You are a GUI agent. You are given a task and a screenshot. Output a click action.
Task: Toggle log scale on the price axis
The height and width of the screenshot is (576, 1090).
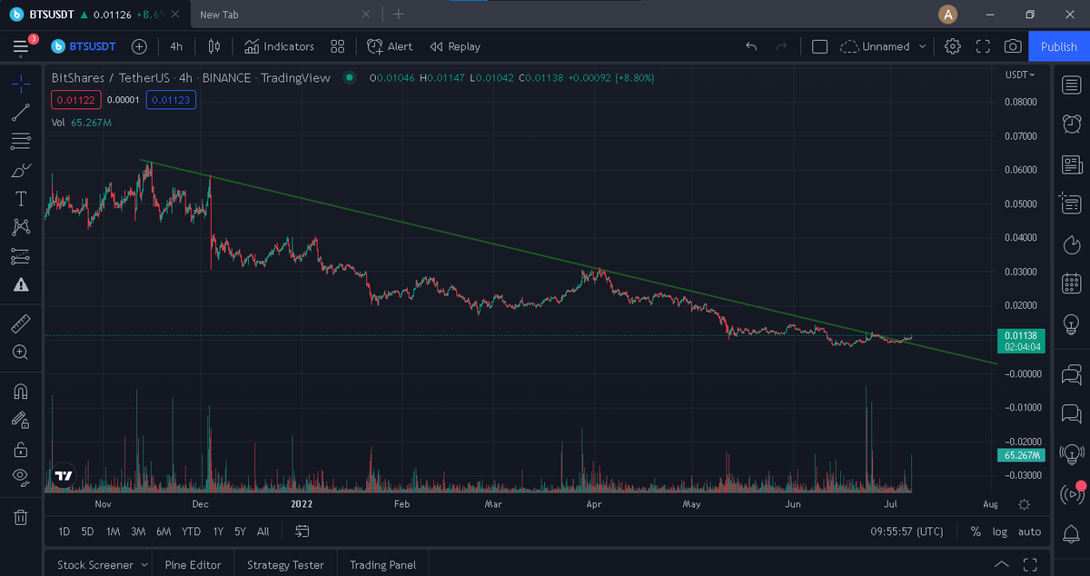999,531
